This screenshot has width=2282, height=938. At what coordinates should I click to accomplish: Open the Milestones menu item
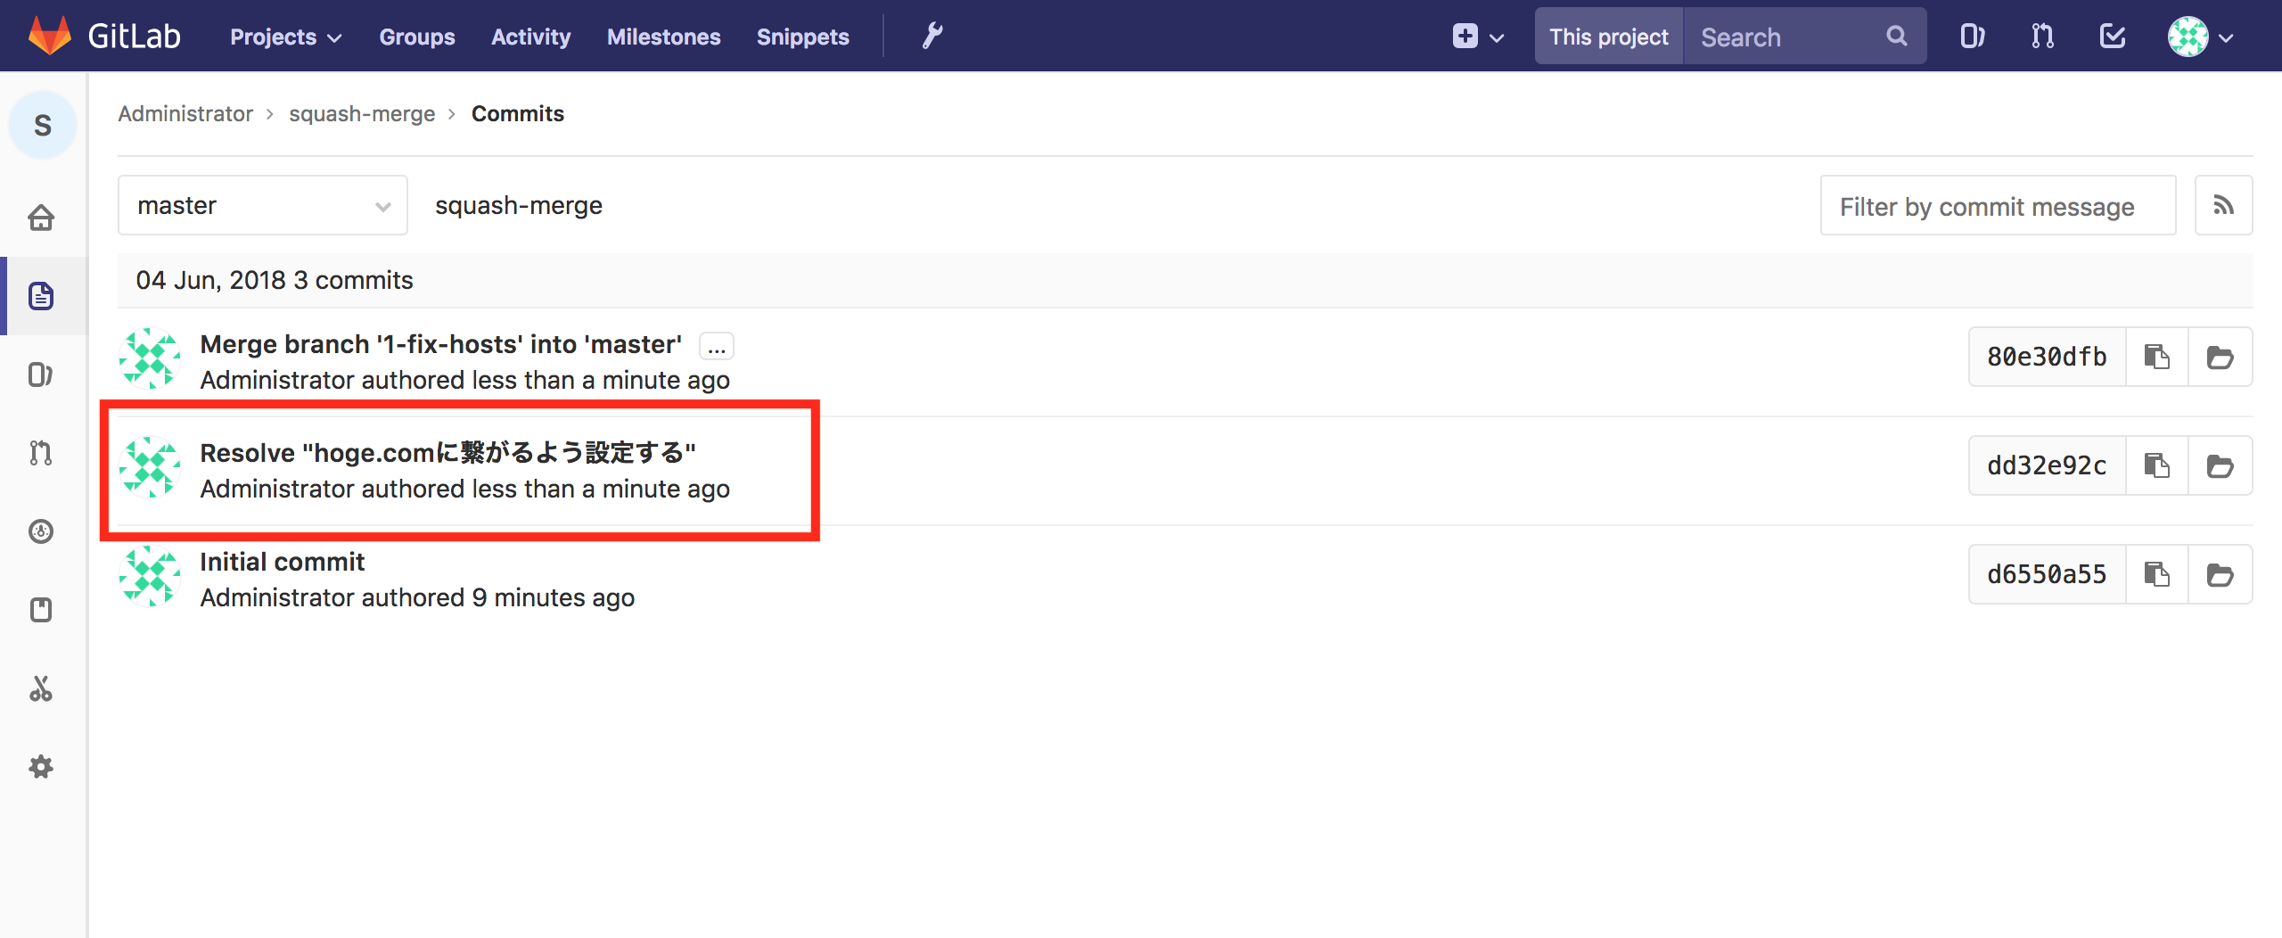click(663, 37)
